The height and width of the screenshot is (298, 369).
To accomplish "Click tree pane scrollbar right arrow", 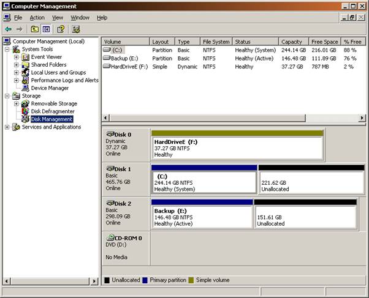I will tap(94, 281).
